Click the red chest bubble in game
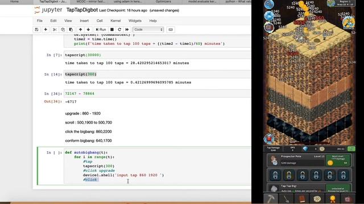The width and height of the screenshot is (364, 204). click(x=269, y=28)
